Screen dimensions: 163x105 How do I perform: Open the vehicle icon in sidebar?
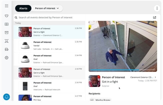pyautogui.click(x=6, y=49)
